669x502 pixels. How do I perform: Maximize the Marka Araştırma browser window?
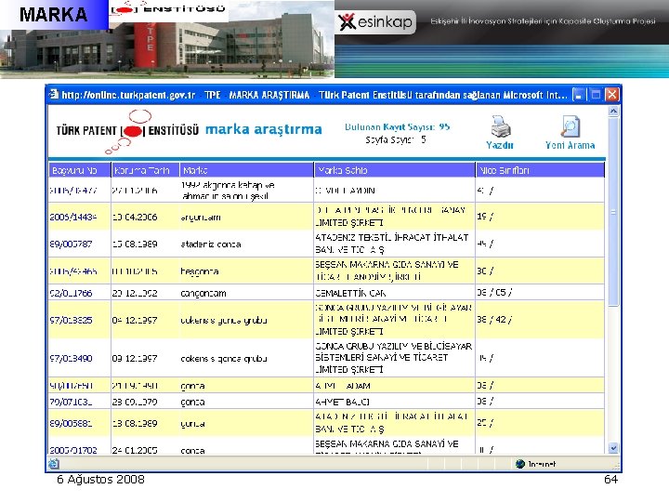tap(596, 94)
